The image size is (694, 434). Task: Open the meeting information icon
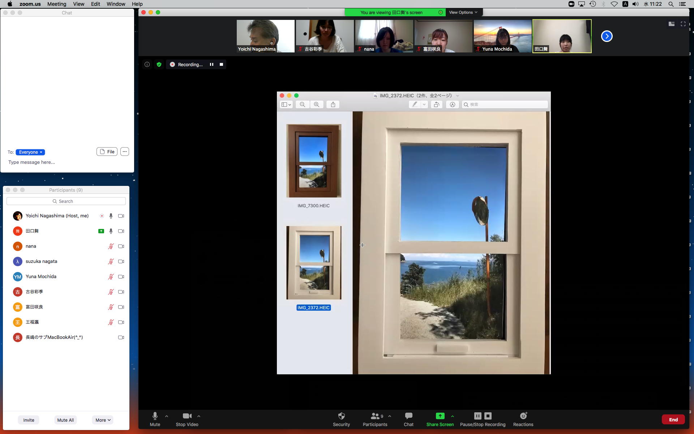(x=147, y=64)
